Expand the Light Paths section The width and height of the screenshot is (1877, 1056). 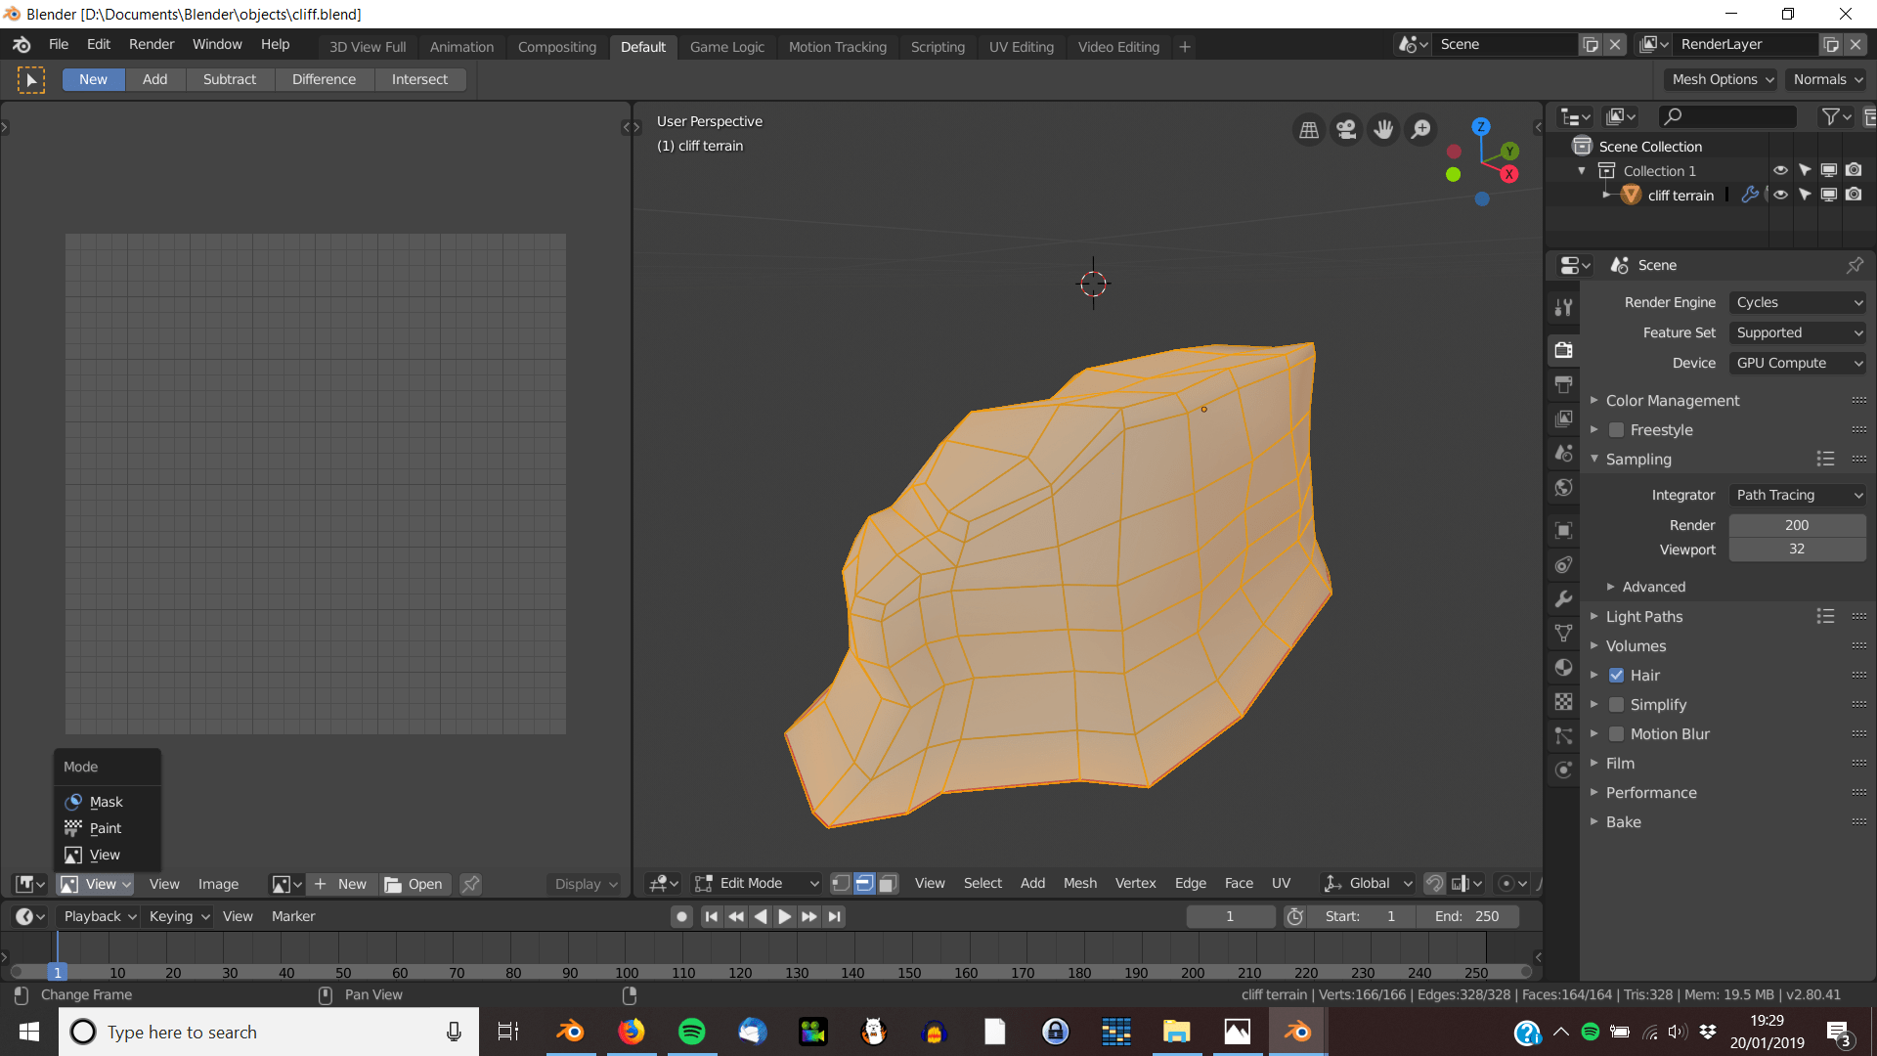(x=1643, y=616)
